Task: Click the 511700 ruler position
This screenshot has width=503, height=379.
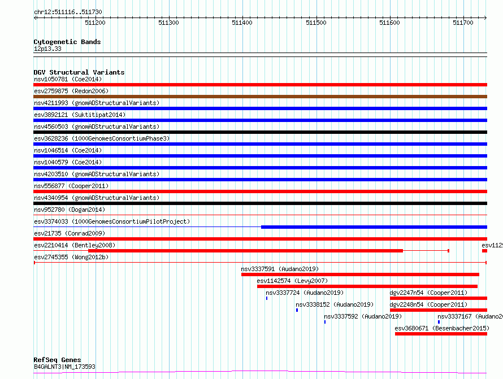Action: 463,23
